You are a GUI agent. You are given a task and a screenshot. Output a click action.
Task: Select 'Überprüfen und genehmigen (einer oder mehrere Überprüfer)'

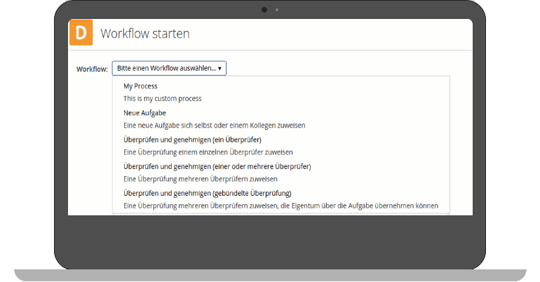pos(217,167)
